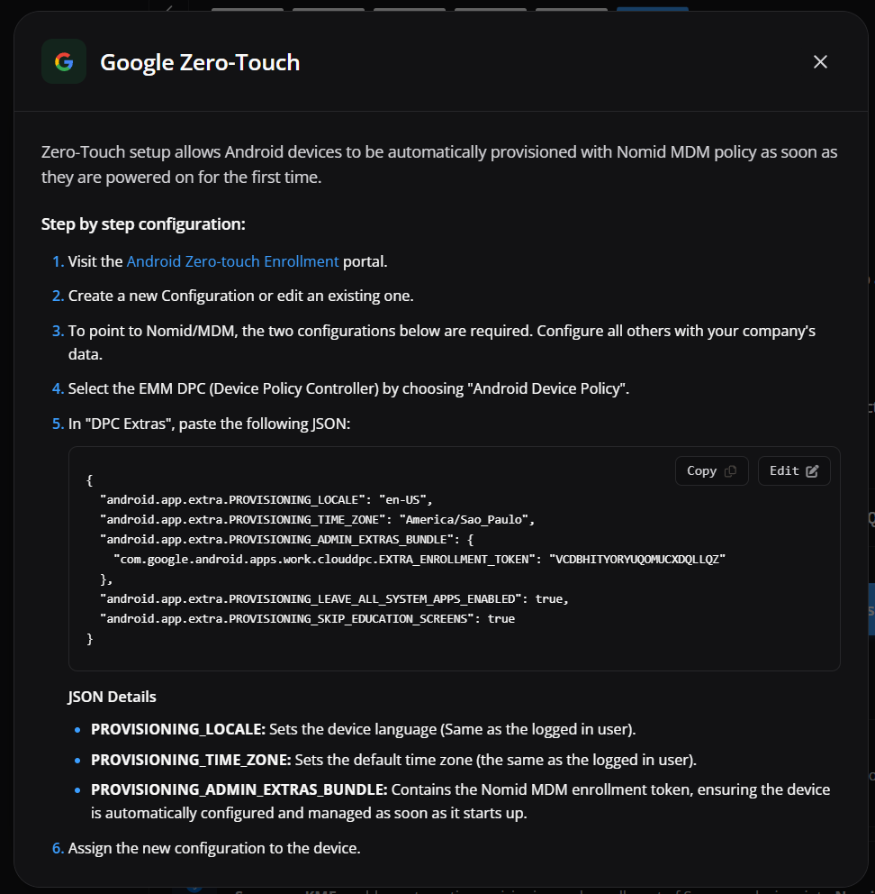The height and width of the screenshot is (894, 875).
Task: Click step 6 Assign the new configuration
Action: click(214, 848)
